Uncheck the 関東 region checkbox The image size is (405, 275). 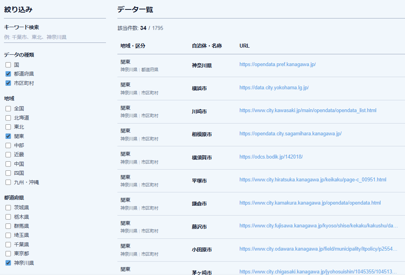tap(8, 136)
